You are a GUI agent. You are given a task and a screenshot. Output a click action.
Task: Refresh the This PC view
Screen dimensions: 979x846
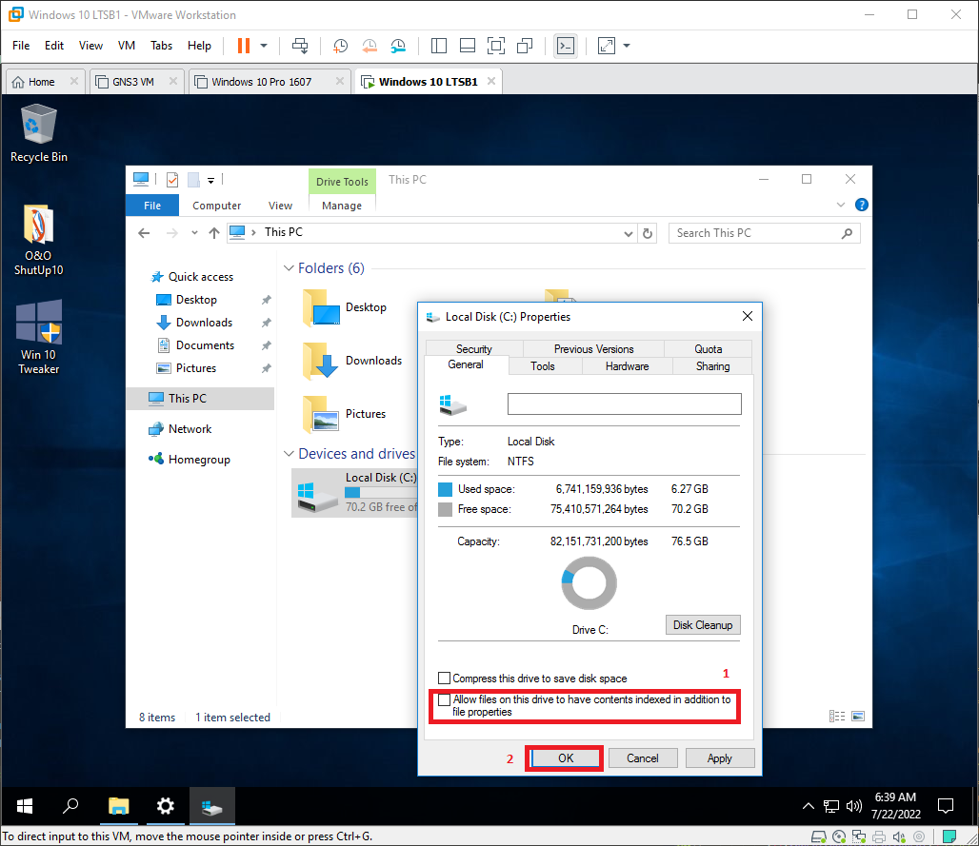[648, 233]
